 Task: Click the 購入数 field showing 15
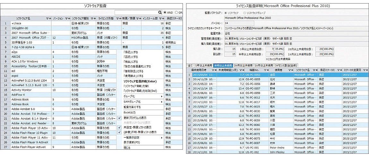click(x=230, y=49)
